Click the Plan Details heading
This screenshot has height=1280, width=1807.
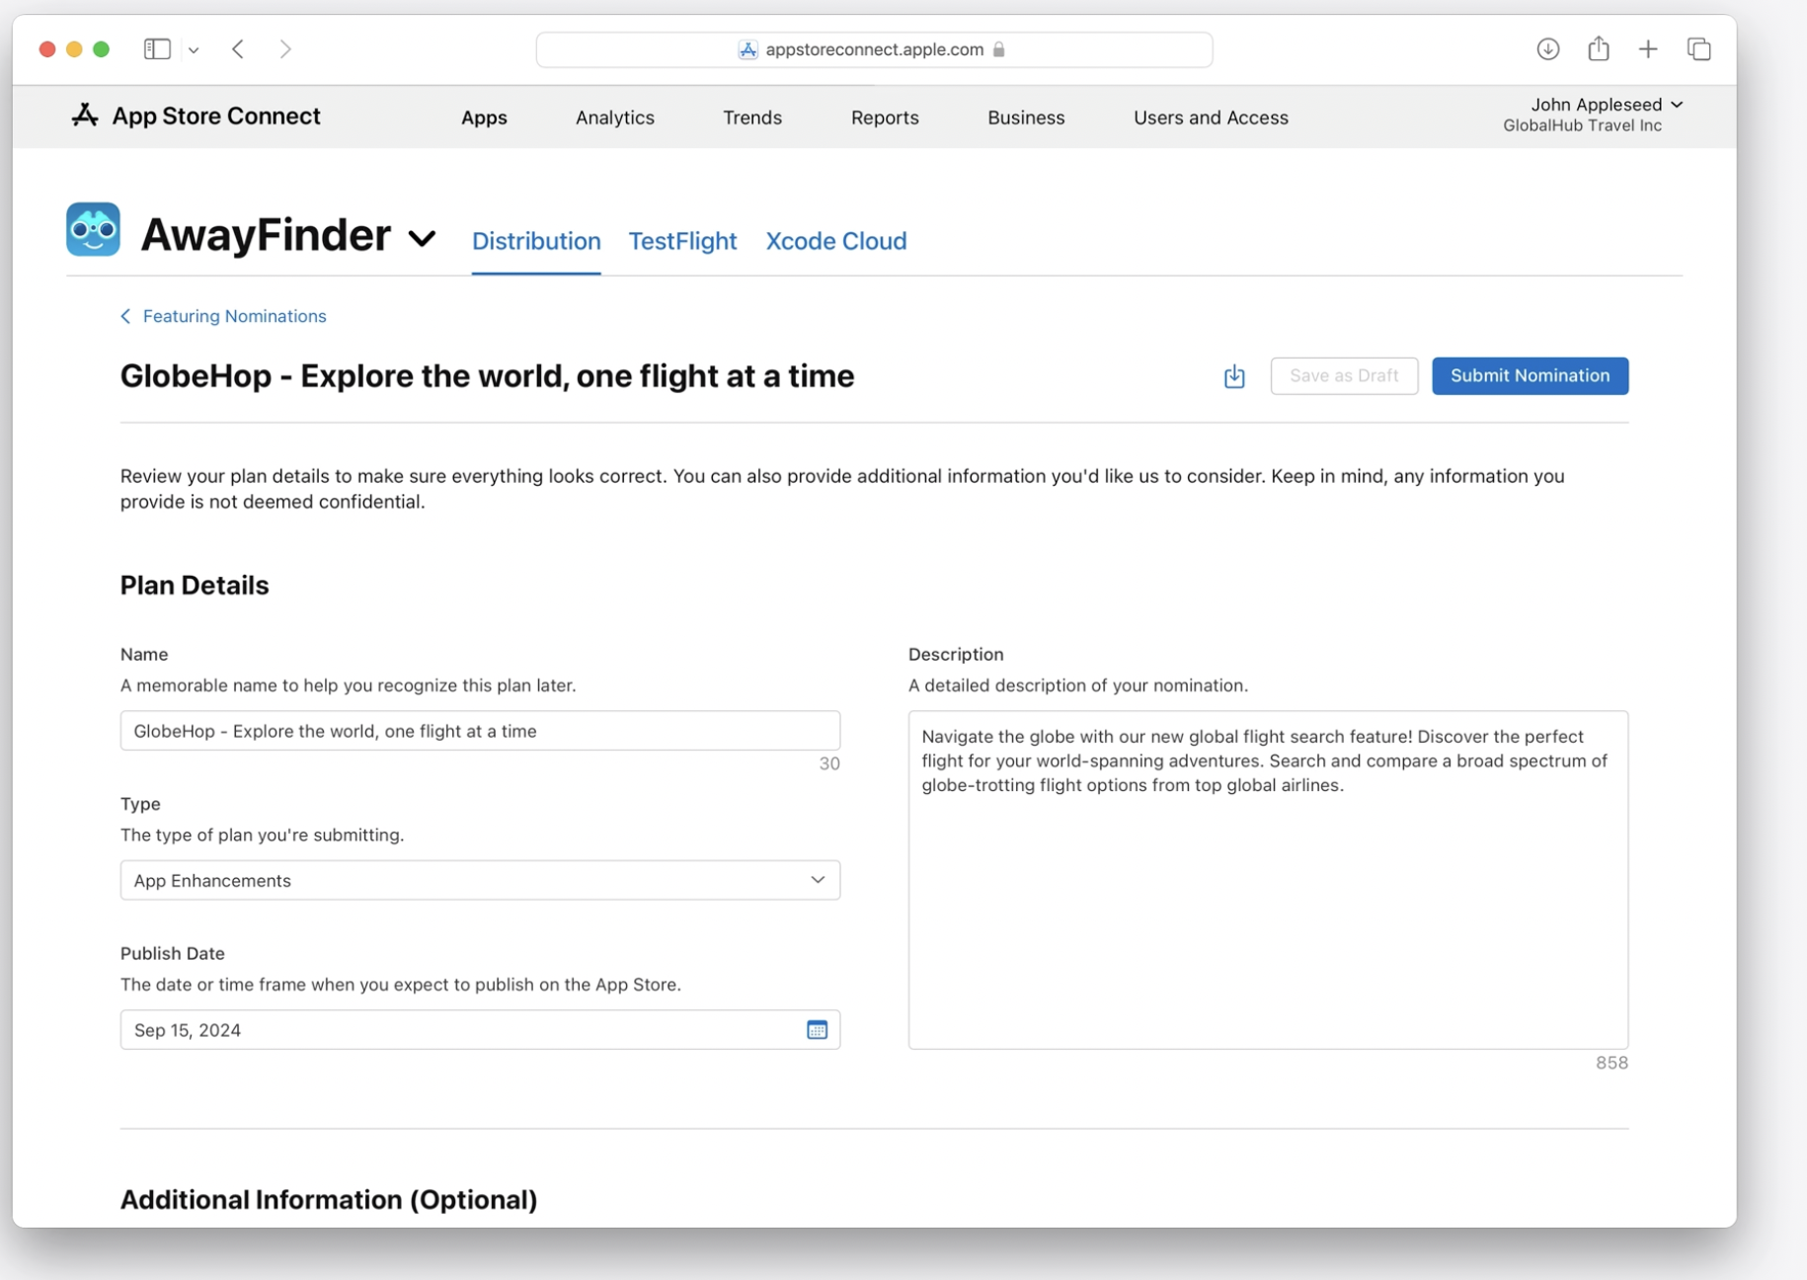(195, 585)
